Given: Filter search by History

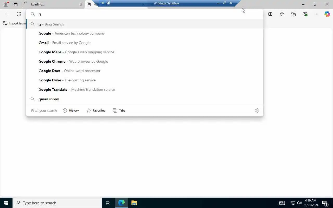Looking at the screenshot, I should [x=71, y=110].
